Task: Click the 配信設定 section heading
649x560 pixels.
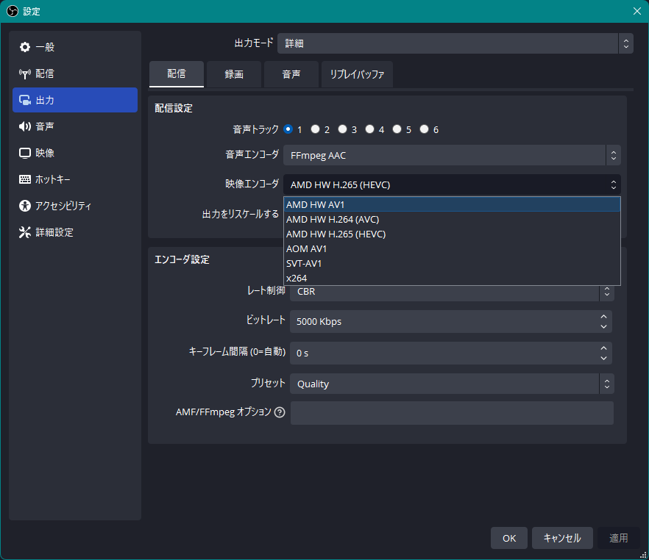Action: pyautogui.click(x=174, y=108)
